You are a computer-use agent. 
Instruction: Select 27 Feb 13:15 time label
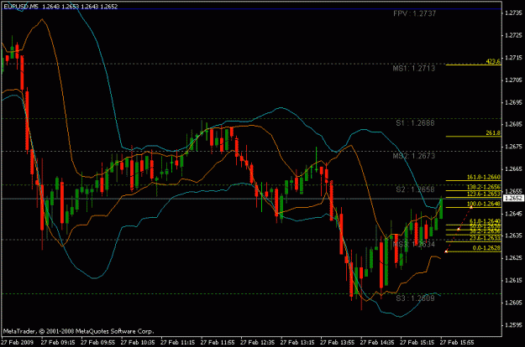pyautogui.click(x=297, y=342)
